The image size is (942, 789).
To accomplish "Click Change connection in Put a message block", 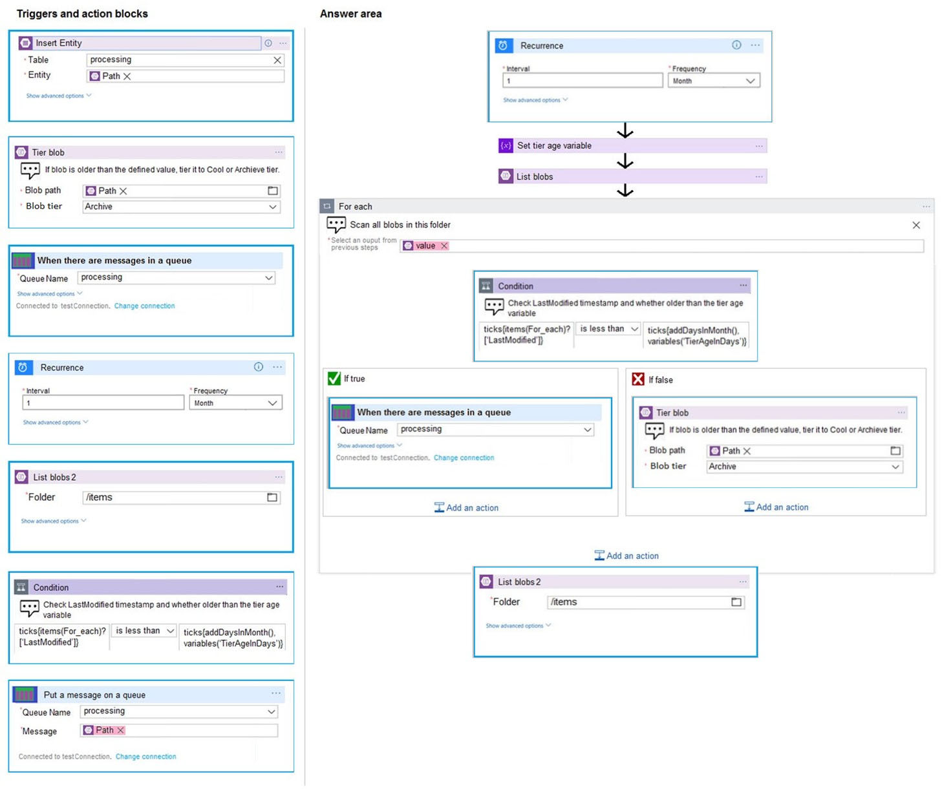I will 145,757.
